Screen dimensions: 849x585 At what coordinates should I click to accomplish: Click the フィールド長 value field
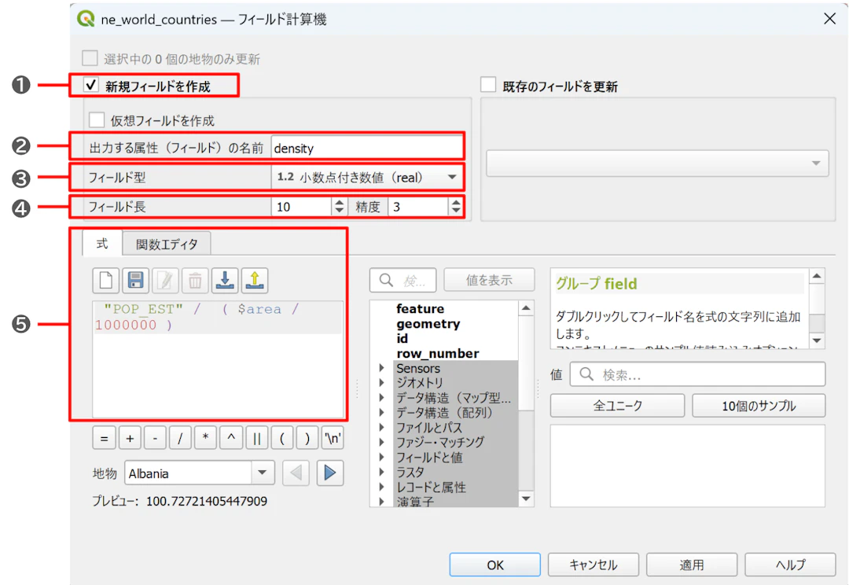[301, 206]
